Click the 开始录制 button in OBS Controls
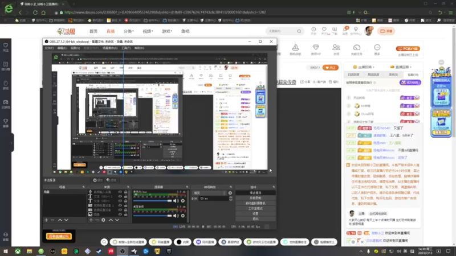The image size is (456, 256). coord(255,198)
